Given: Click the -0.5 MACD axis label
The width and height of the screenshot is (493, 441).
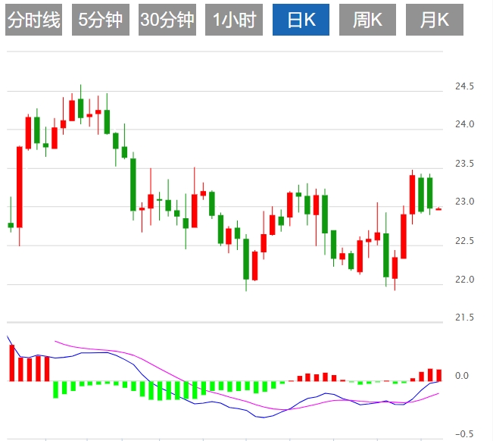Looking at the screenshot, I should (x=464, y=434).
